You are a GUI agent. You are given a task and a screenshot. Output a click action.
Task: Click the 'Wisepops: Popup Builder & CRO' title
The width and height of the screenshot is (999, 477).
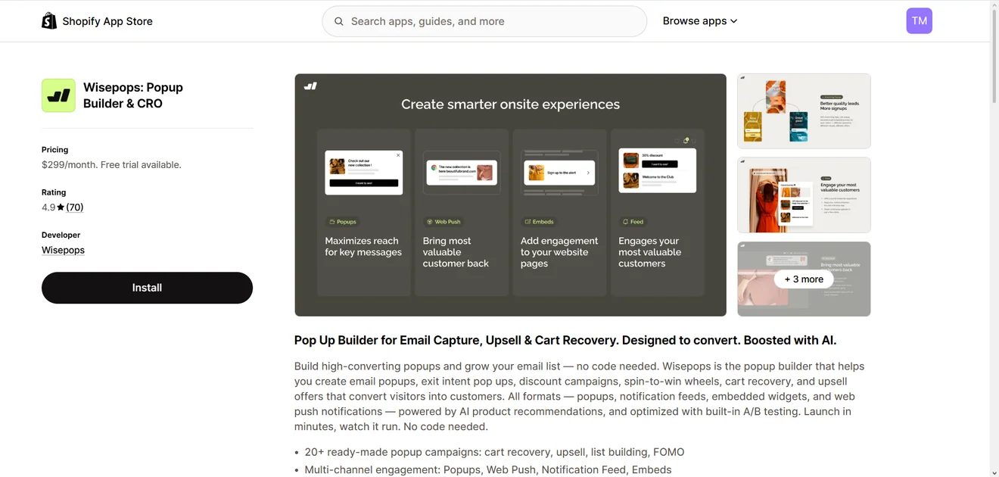pos(133,95)
